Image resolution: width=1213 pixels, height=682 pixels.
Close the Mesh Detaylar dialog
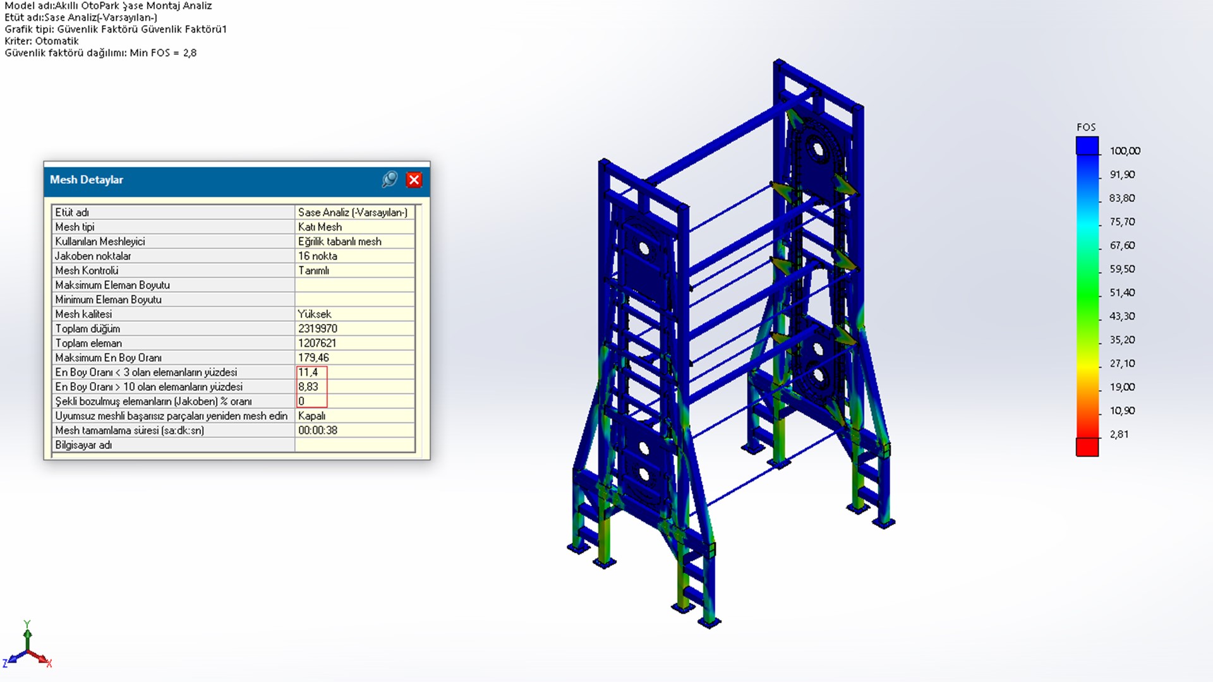pyautogui.click(x=414, y=180)
